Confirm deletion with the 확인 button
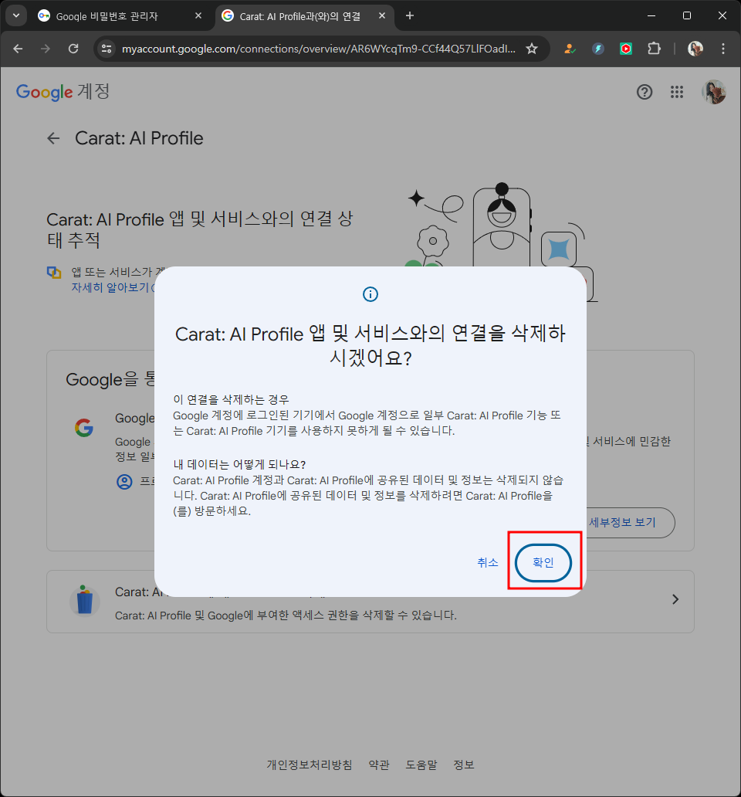The image size is (741, 797). [x=543, y=562]
